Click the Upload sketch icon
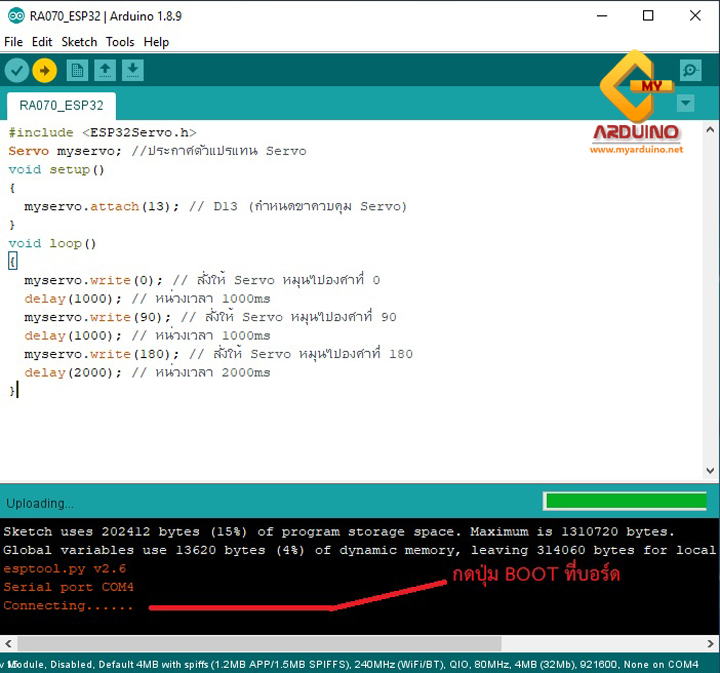 click(44, 70)
